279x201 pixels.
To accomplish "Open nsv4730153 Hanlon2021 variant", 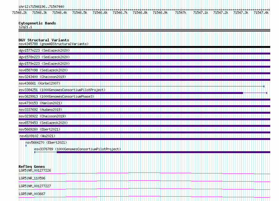I will (40, 103).
